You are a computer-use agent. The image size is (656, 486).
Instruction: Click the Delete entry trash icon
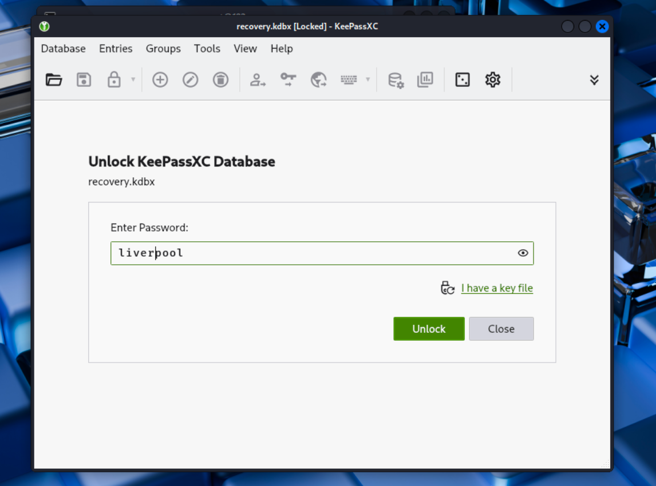220,79
